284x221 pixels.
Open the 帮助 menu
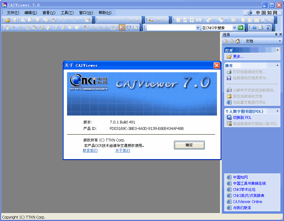click(105, 12)
